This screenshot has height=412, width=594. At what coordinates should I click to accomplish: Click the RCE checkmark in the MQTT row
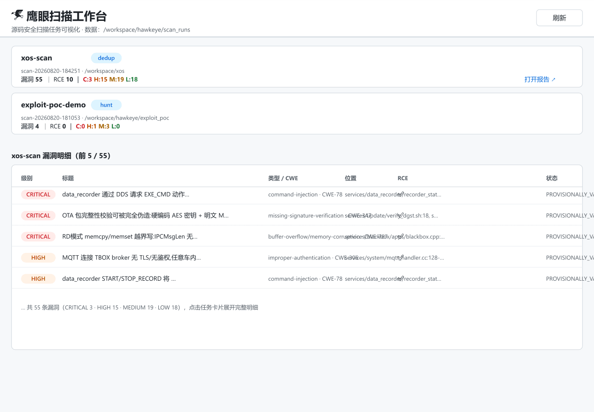(x=401, y=257)
